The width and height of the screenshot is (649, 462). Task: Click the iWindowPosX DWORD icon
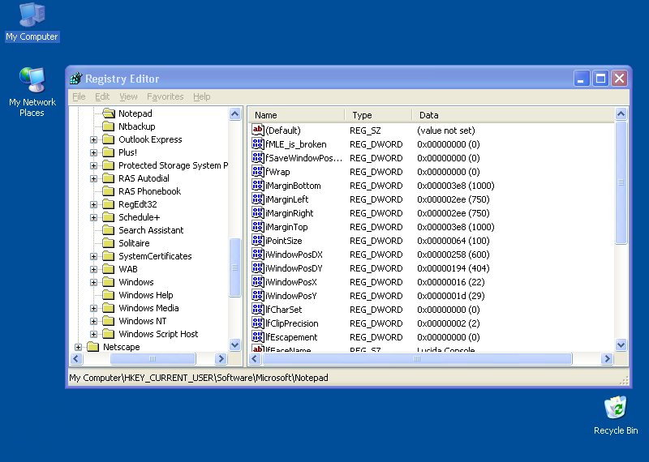coord(257,282)
